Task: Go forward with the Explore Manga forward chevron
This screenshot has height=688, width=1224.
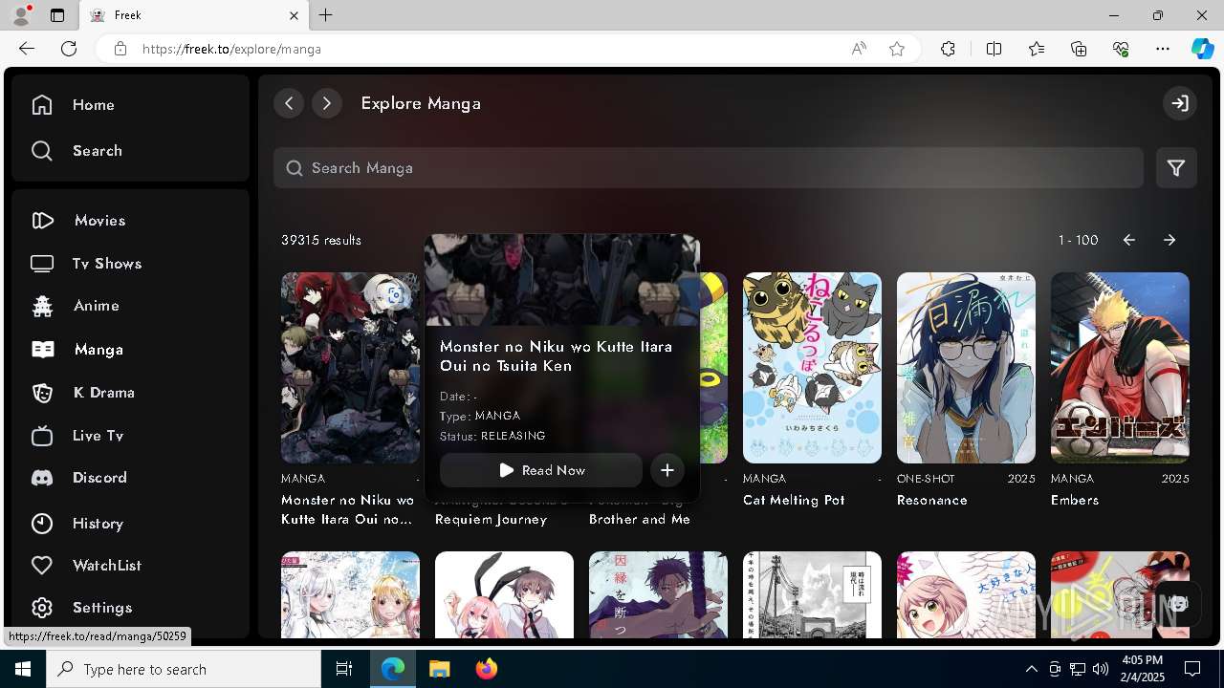Action: pos(327,103)
